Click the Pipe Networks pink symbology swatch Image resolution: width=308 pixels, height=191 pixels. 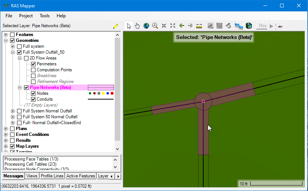(101, 87)
